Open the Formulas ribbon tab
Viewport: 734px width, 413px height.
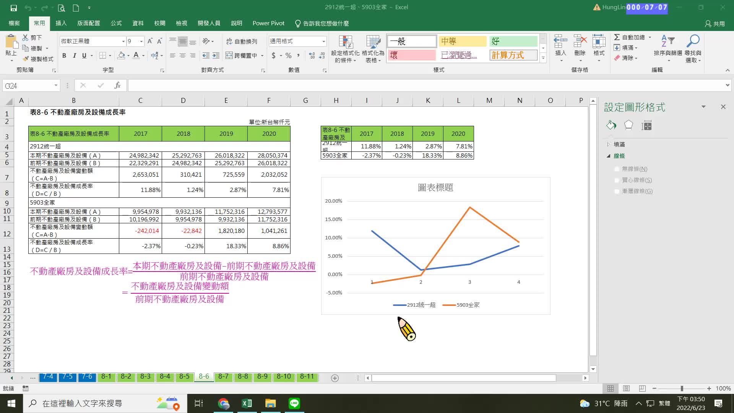coord(116,23)
